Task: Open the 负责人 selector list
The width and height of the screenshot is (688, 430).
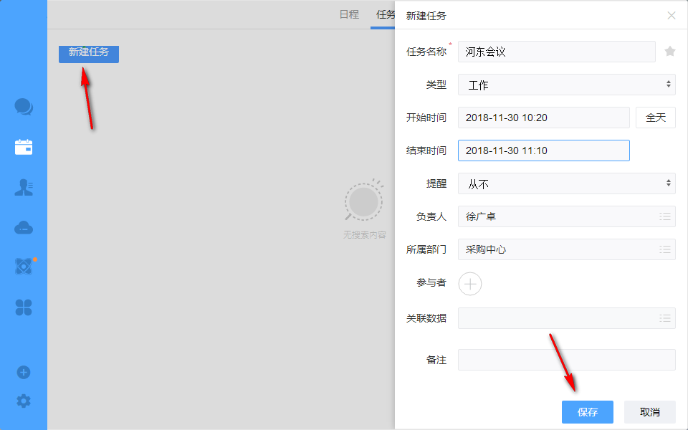Action: tap(664, 216)
